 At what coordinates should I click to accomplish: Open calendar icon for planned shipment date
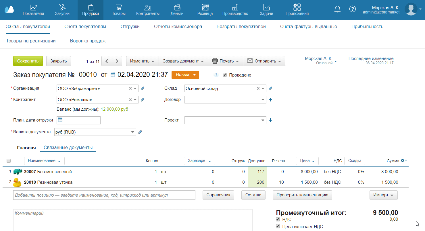[x=60, y=120]
